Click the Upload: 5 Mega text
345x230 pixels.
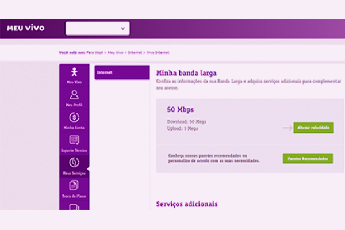pyautogui.click(x=182, y=128)
